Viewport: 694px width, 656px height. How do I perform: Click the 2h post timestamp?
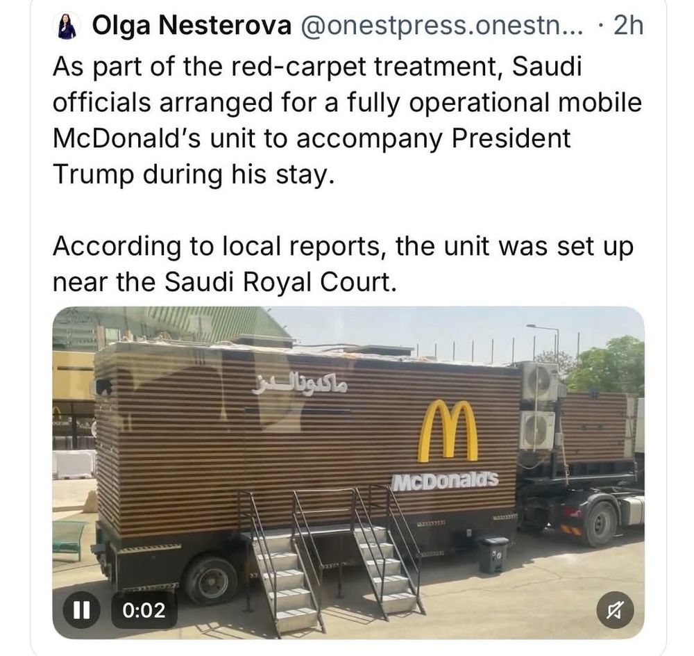coord(629,26)
